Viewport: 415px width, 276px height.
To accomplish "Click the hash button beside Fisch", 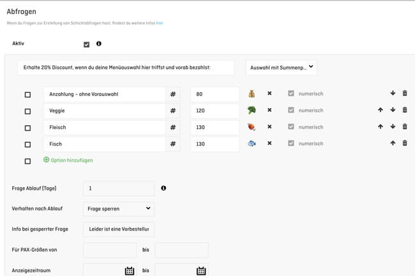I will point(173,144).
